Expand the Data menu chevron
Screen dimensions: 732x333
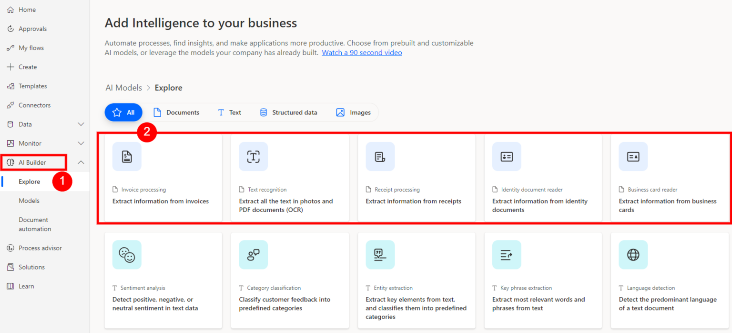pos(81,124)
